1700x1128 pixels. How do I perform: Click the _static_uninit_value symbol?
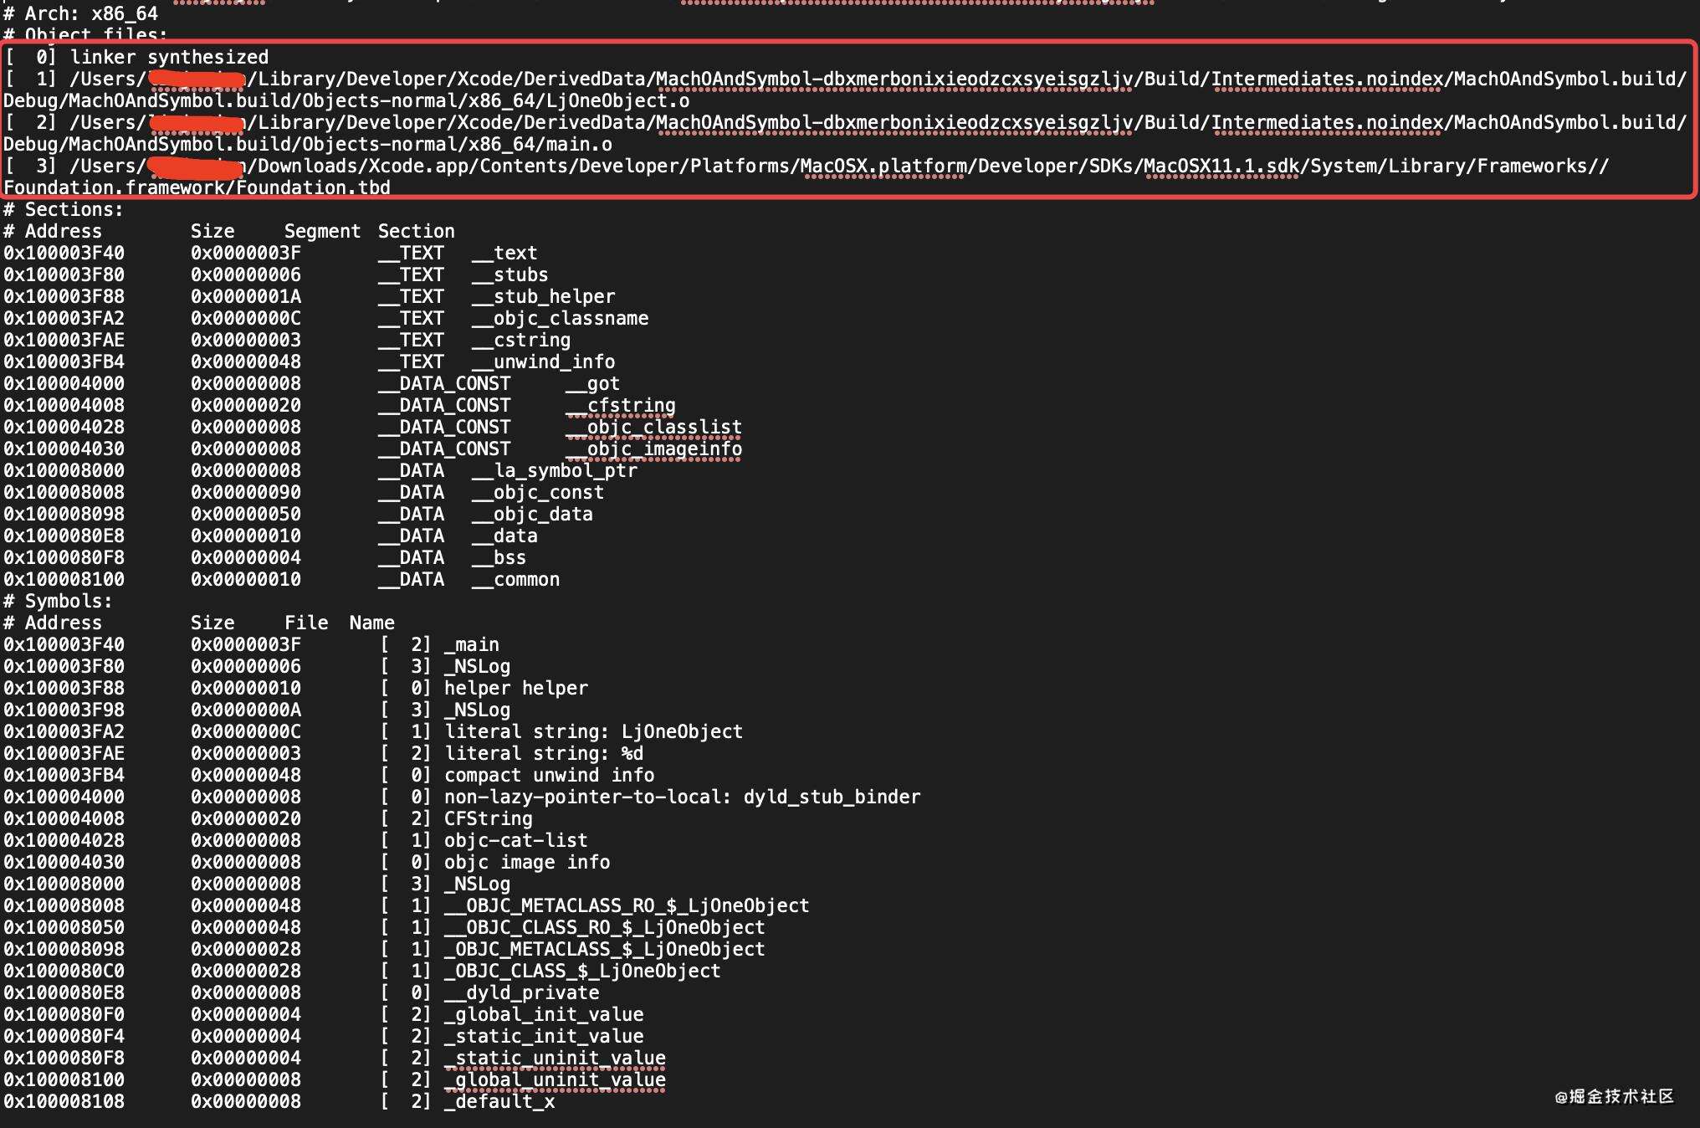click(x=555, y=1058)
